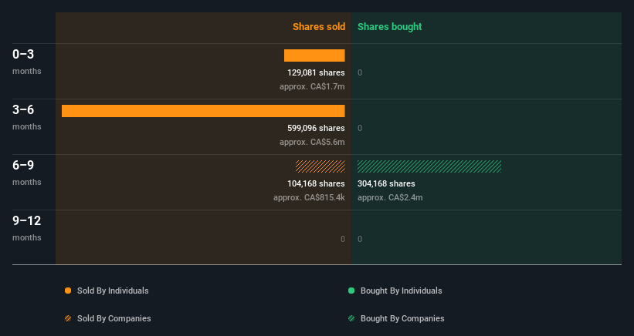
Task: Select the Bought By Companies legend label
Action: [x=402, y=318]
